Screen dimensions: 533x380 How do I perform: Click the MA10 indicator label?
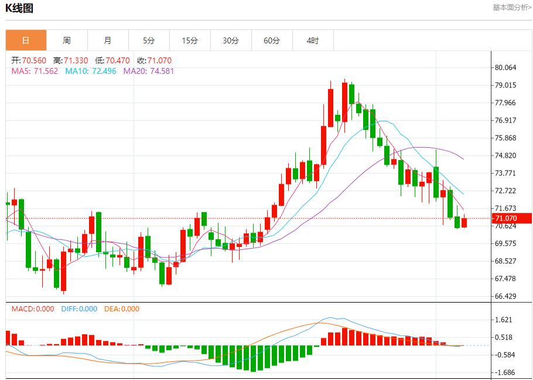point(91,71)
